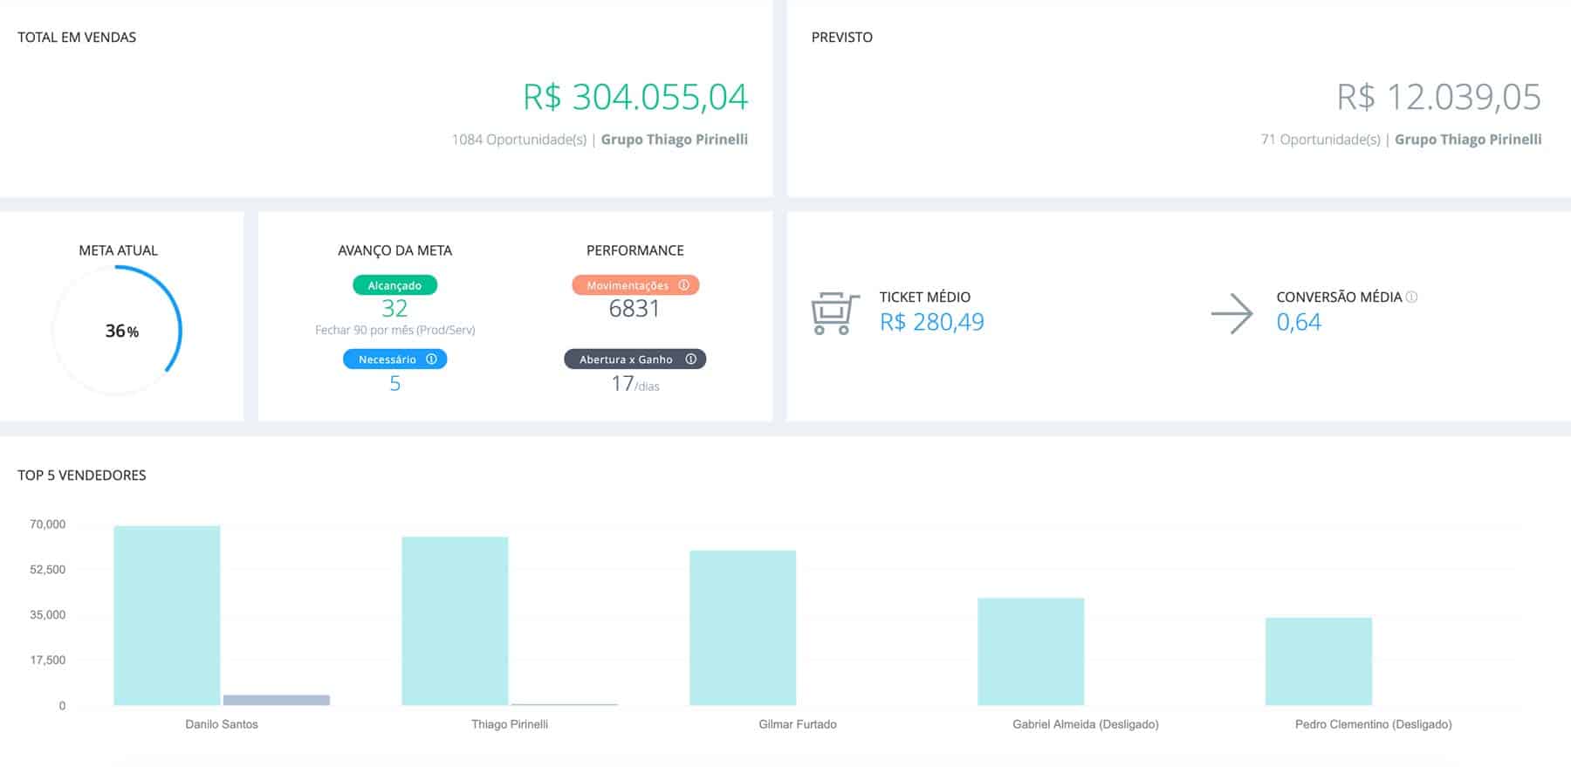Click the blue Necessário badge
This screenshot has height=767, width=1571.
tap(387, 360)
